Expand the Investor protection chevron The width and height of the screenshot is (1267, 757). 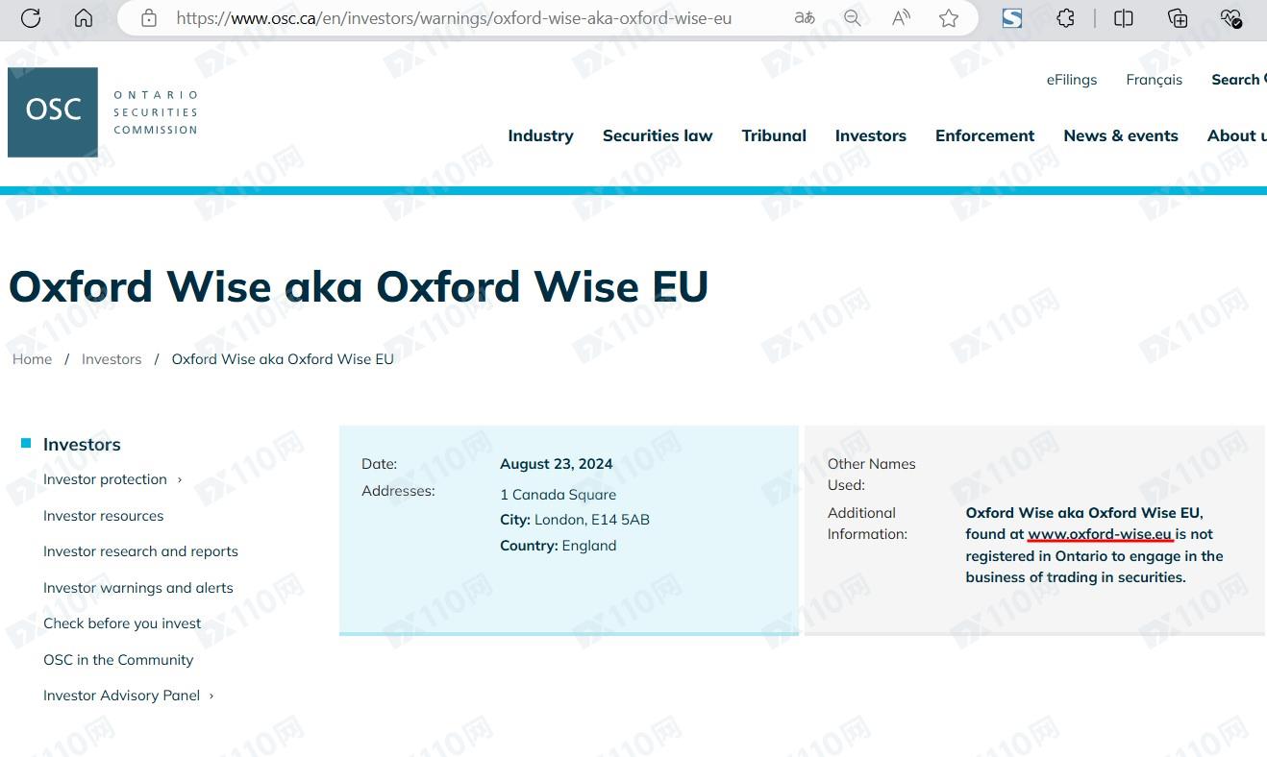point(180,479)
